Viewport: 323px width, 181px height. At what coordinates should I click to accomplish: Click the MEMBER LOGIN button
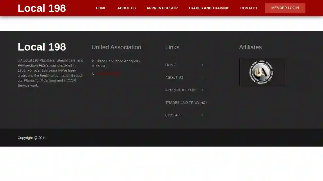285,8
